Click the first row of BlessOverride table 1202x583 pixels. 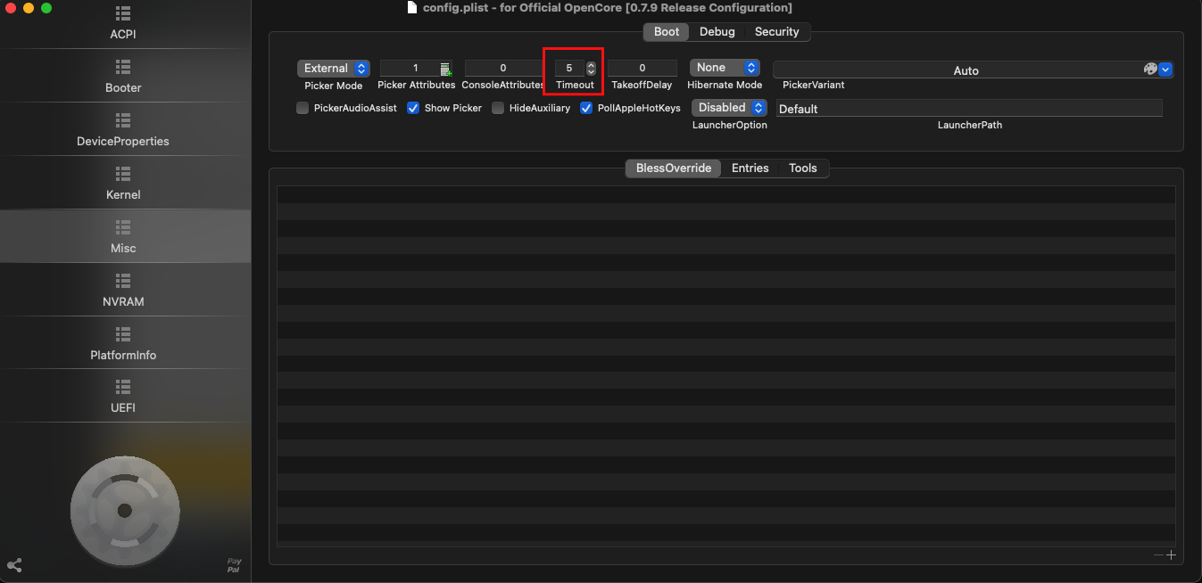[725, 194]
